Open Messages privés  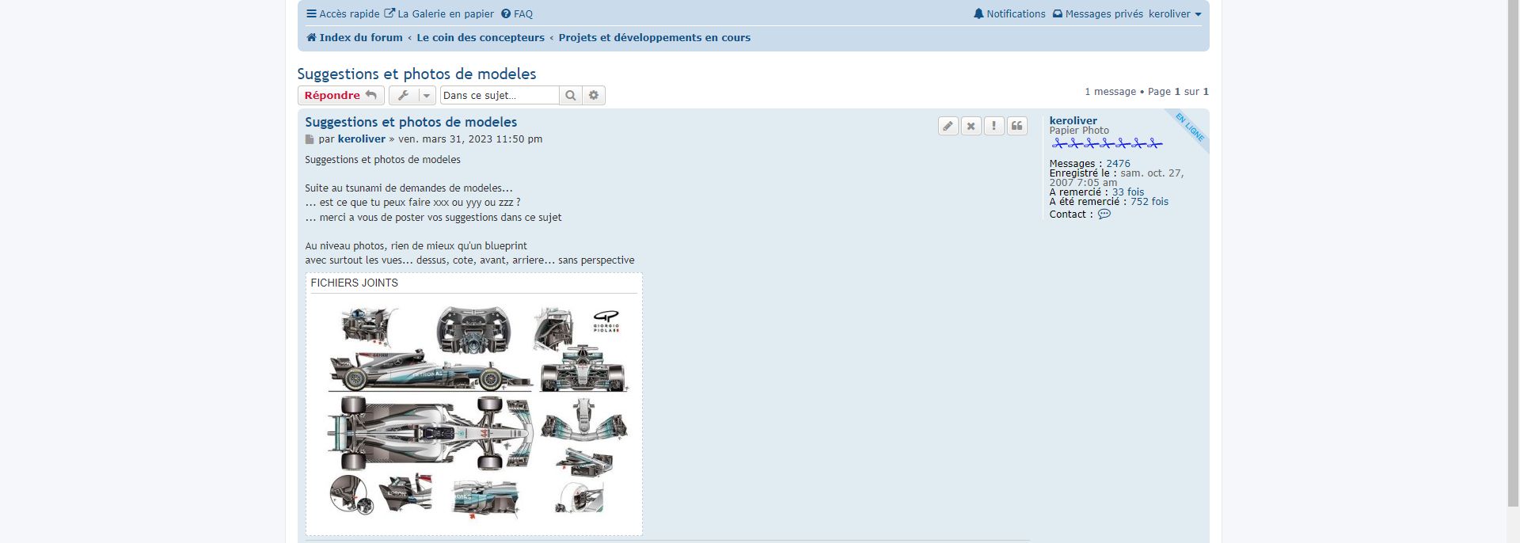(1098, 14)
